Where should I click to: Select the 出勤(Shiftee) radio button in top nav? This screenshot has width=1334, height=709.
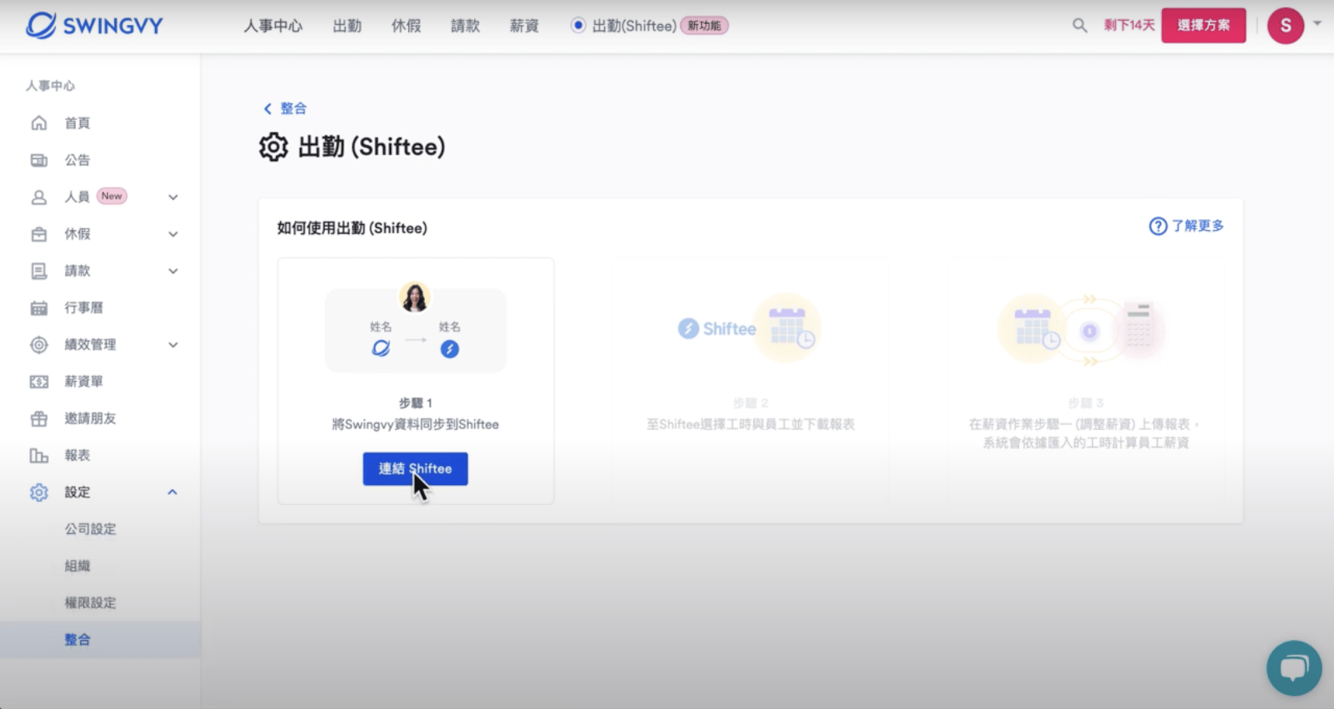pos(579,26)
